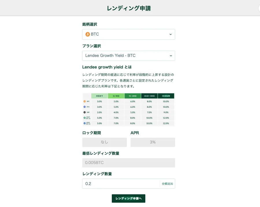The image size is (260, 207).
Task: Click the 30日まで column header
Action: click(99, 96)
